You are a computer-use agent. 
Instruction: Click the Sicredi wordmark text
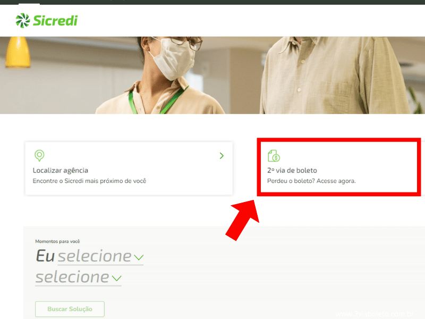coord(55,21)
